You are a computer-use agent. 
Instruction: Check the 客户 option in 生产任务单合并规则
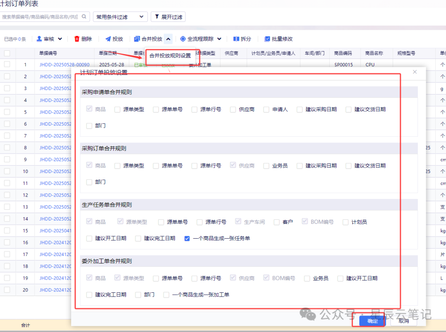coord(276,222)
